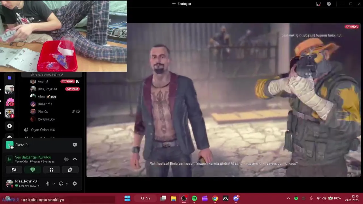Show hidden tray icons chevron
Screen dimensions: 363x204
point(288,198)
